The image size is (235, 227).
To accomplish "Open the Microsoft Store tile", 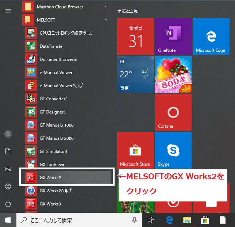I will coord(135,150).
